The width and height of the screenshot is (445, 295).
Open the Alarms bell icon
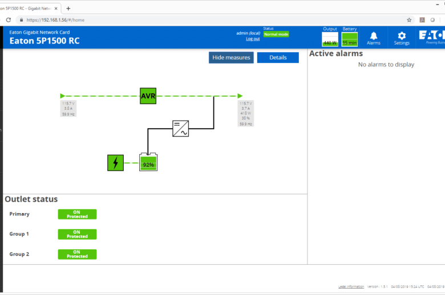[x=374, y=38]
